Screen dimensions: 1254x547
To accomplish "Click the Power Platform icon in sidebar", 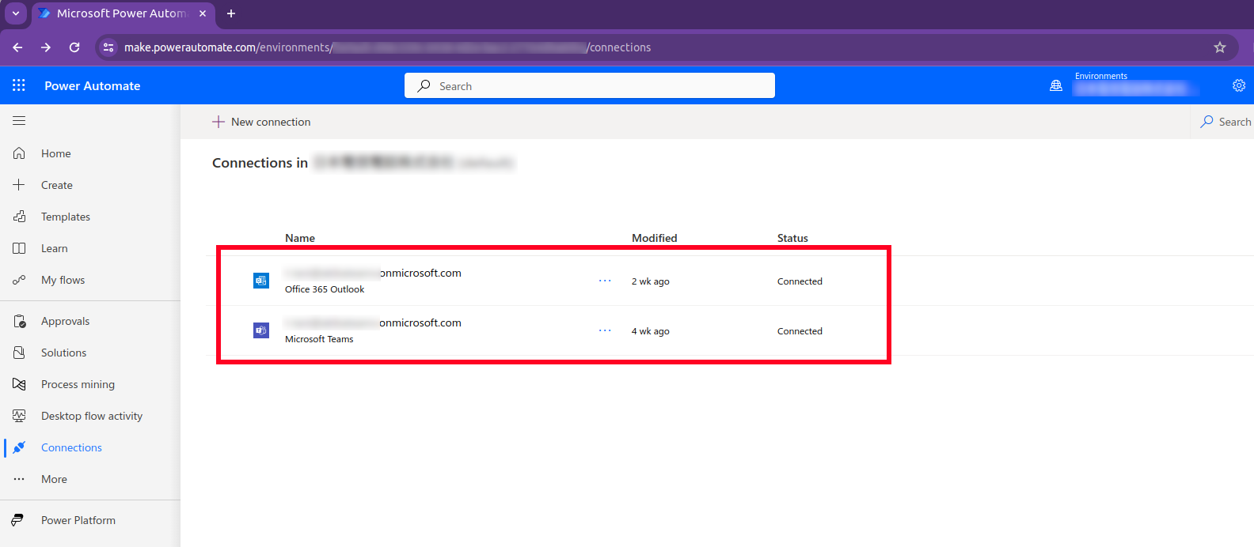I will pyautogui.click(x=17, y=520).
